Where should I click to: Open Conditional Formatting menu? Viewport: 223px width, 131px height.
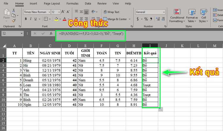[x=177, y=16]
